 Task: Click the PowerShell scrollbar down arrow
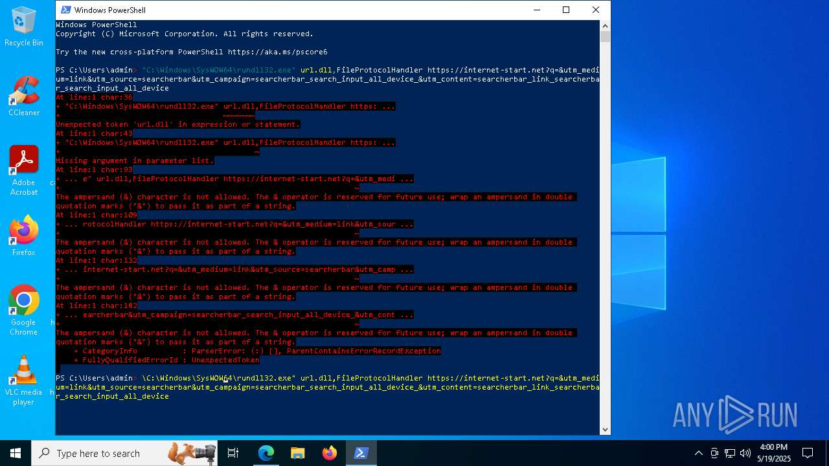tap(605, 429)
